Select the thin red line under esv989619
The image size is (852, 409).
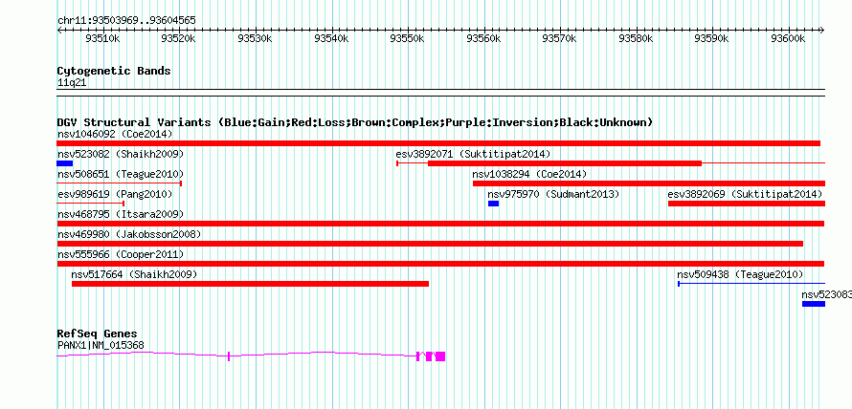[x=91, y=204]
